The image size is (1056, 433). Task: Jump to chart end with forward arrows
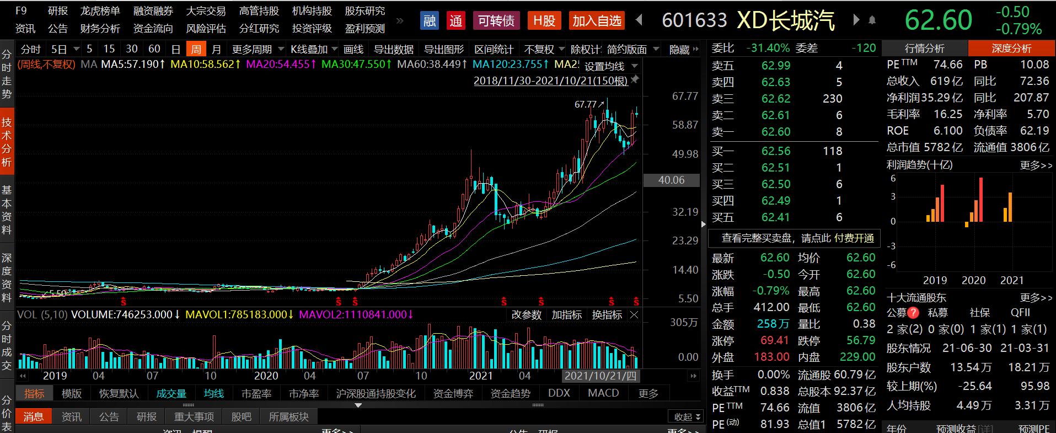693,376
